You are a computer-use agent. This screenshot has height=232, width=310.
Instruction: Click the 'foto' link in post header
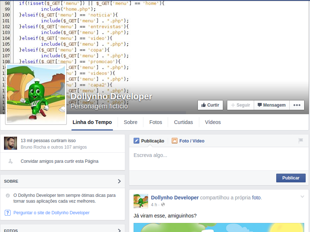(256, 198)
